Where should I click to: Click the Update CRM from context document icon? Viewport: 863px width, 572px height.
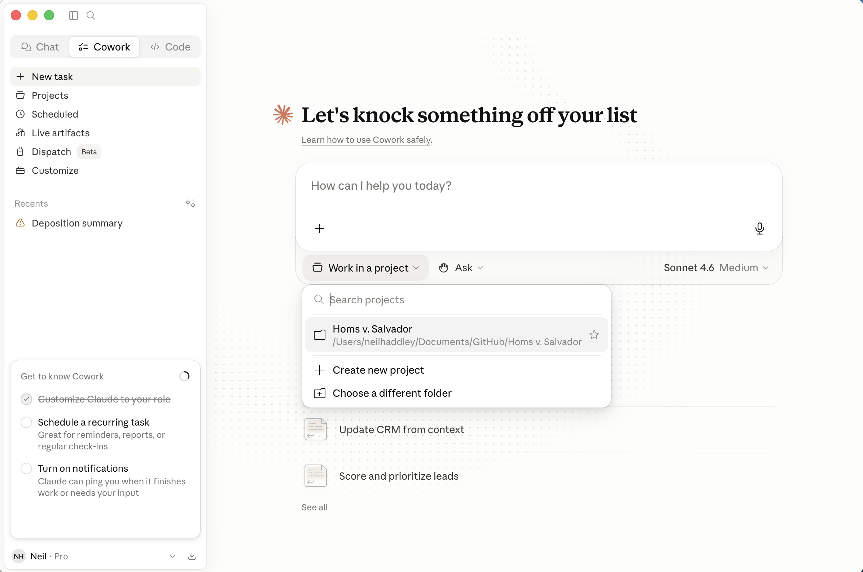(x=316, y=430)
